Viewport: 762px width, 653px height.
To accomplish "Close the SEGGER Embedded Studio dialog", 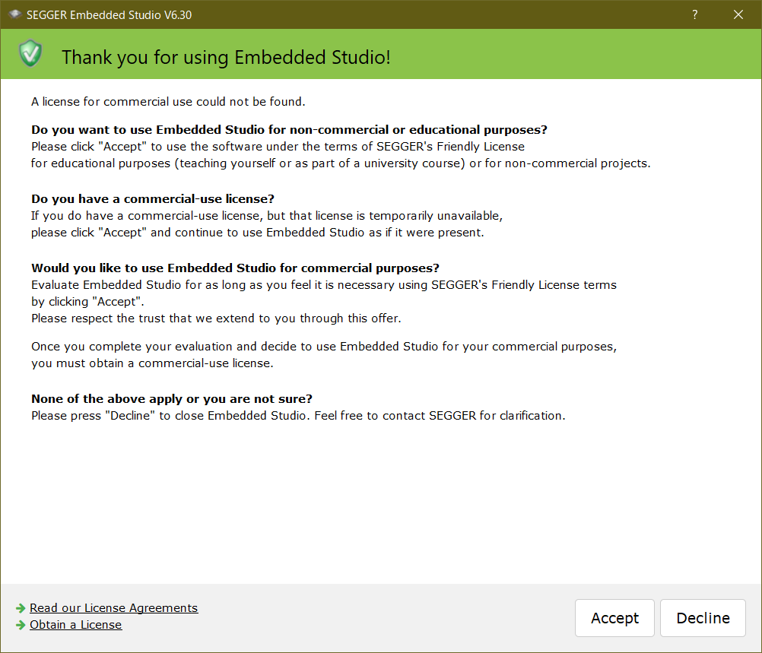I will [x=738, y=14].
